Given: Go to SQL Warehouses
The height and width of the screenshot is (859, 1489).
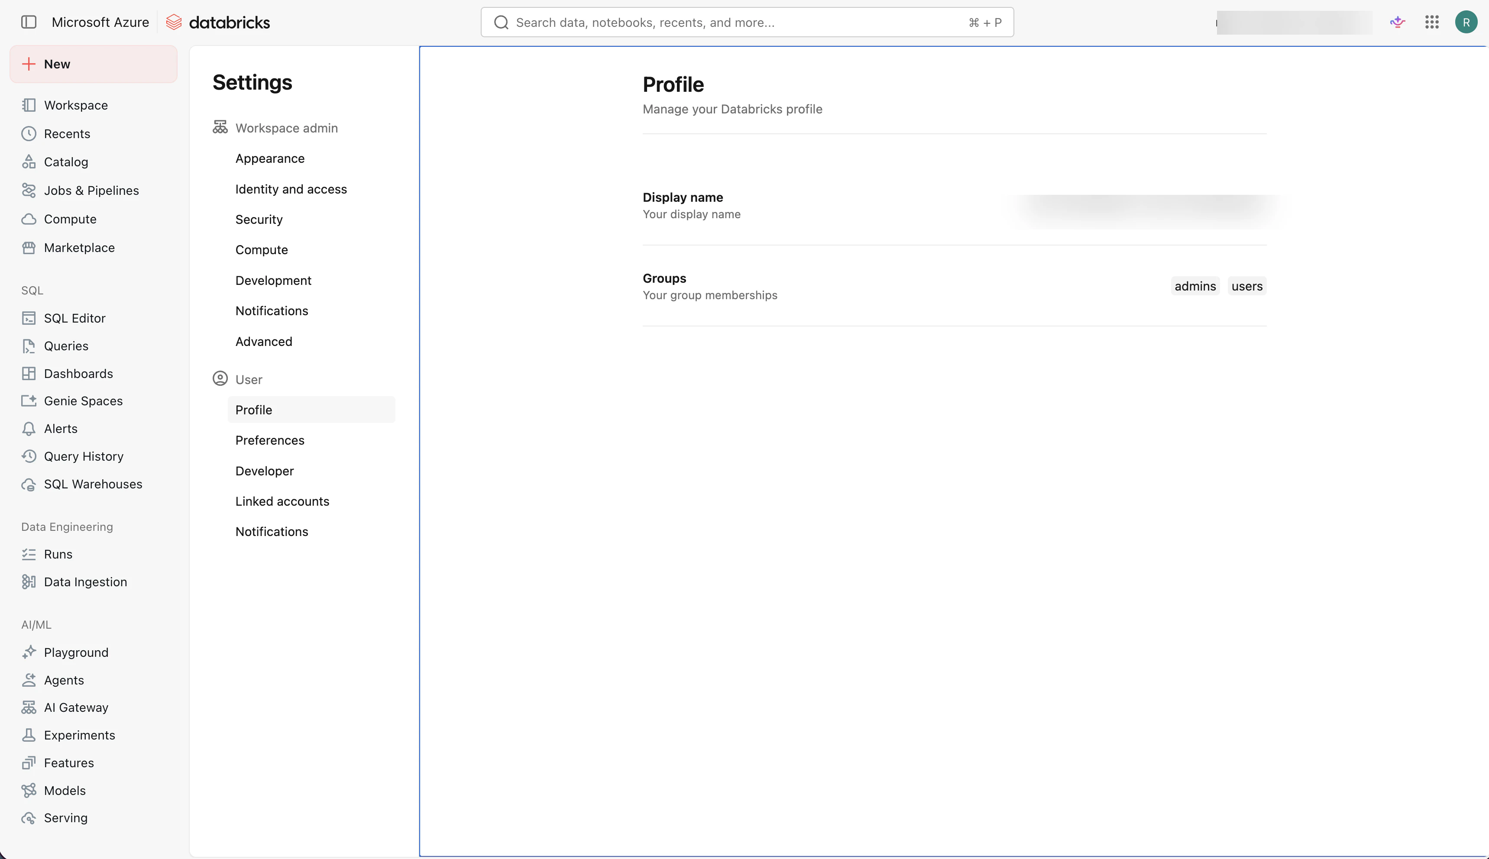Looking at the screenshot, I should (93, 484).
